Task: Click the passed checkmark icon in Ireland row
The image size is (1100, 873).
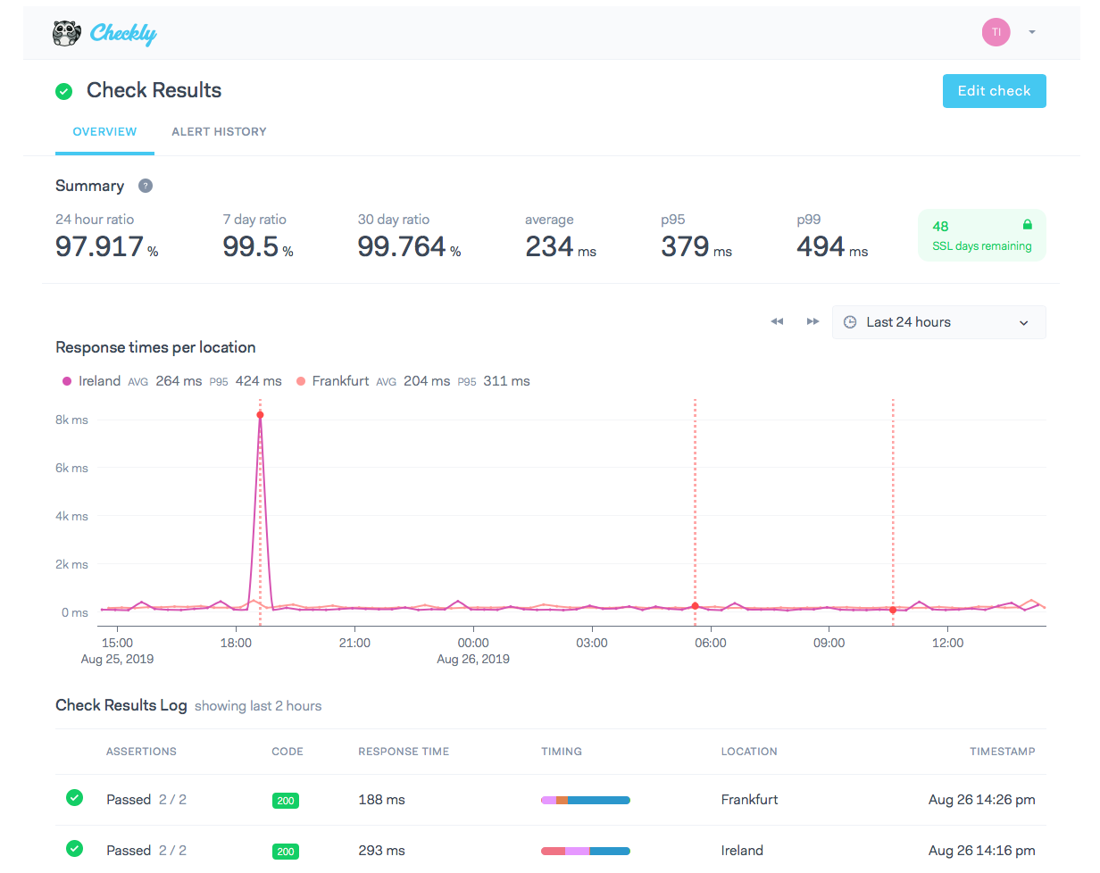Action: coord(75,850)
